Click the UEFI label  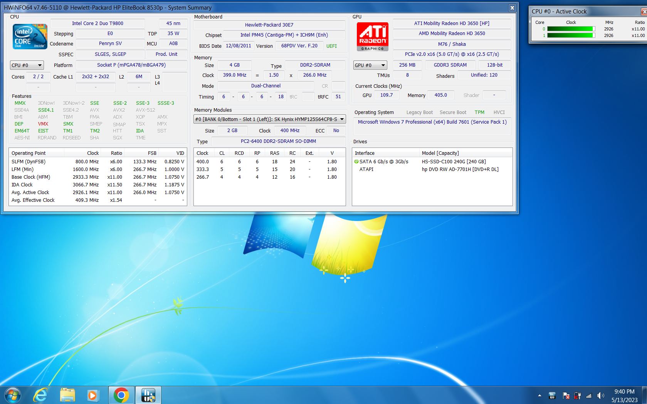[331, 46]
